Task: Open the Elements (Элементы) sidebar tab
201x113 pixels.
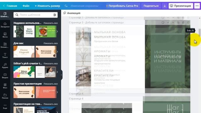Action: point(5,45)
